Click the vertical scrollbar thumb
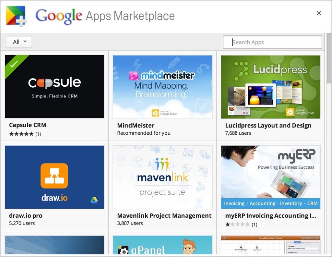 click(x=329, y=58)
